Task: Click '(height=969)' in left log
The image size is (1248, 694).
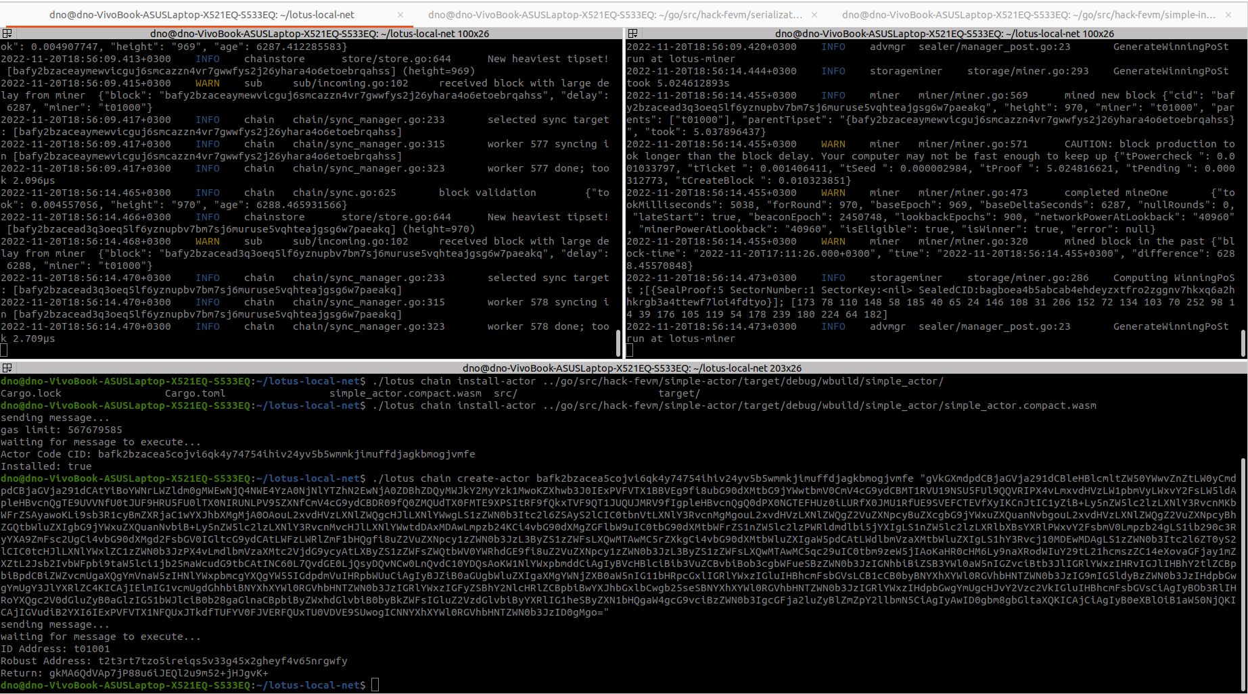Action: 438,71
